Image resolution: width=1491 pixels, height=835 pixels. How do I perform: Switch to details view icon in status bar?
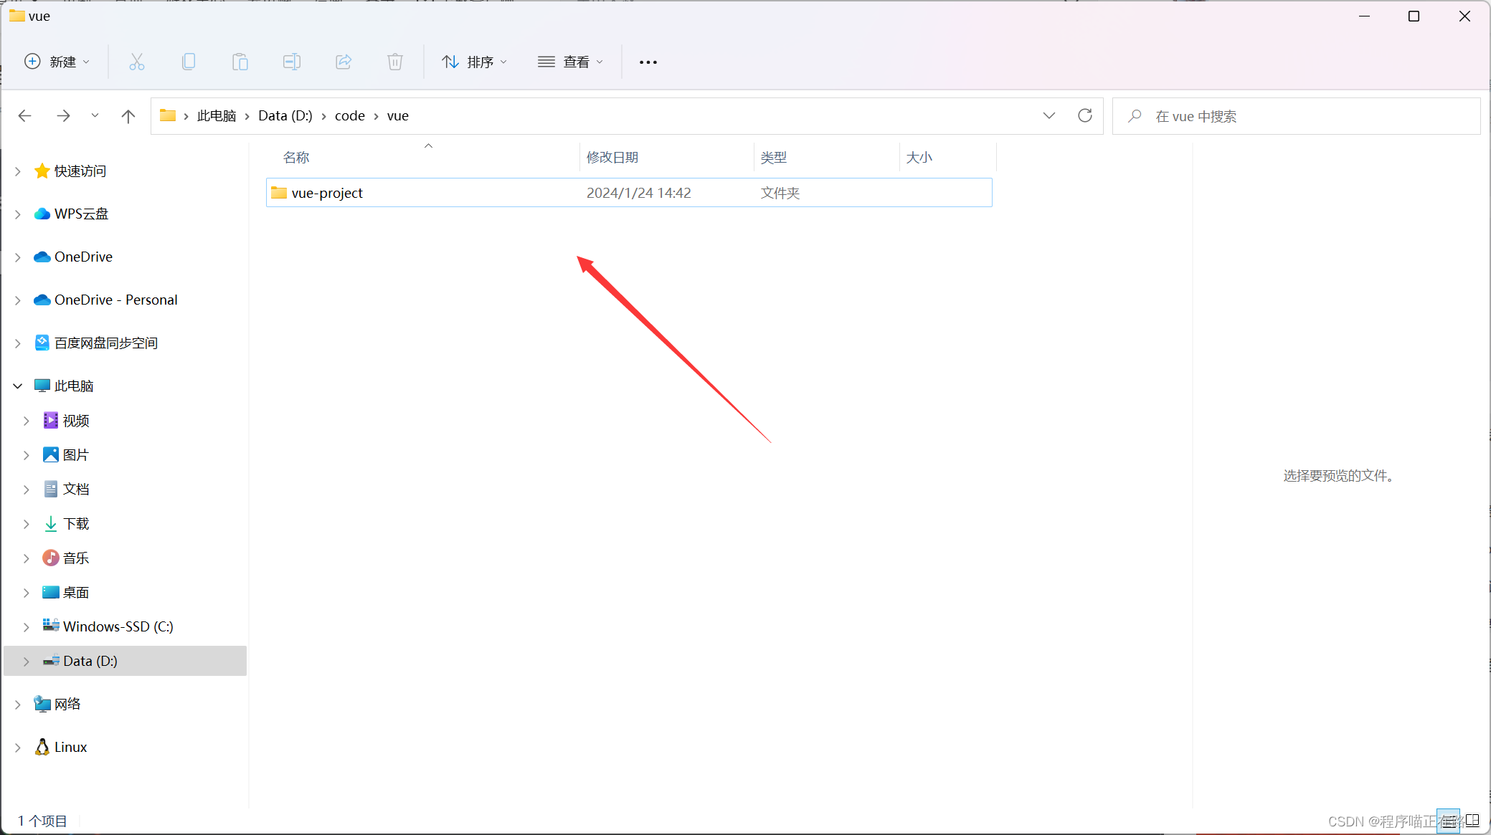click(x=1448, y=821)
